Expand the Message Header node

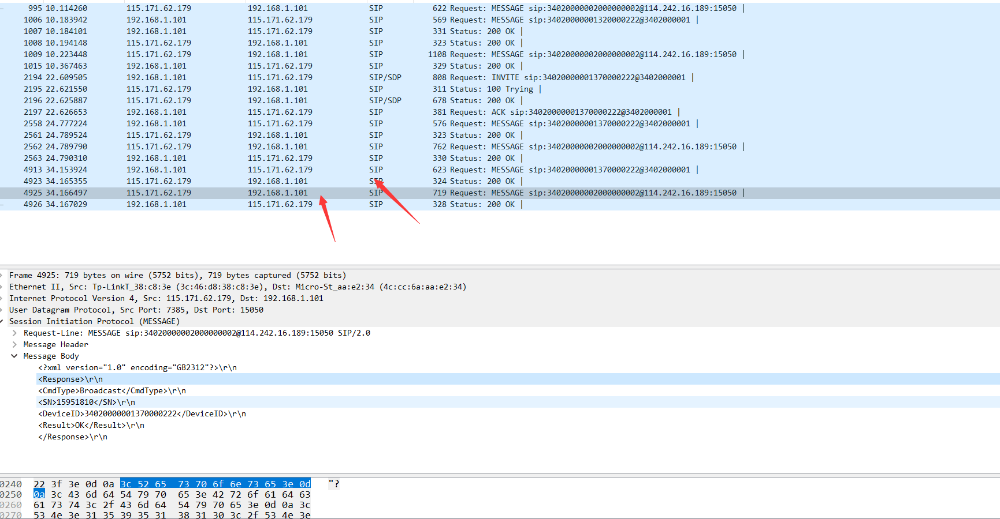(x=14, y=345)
